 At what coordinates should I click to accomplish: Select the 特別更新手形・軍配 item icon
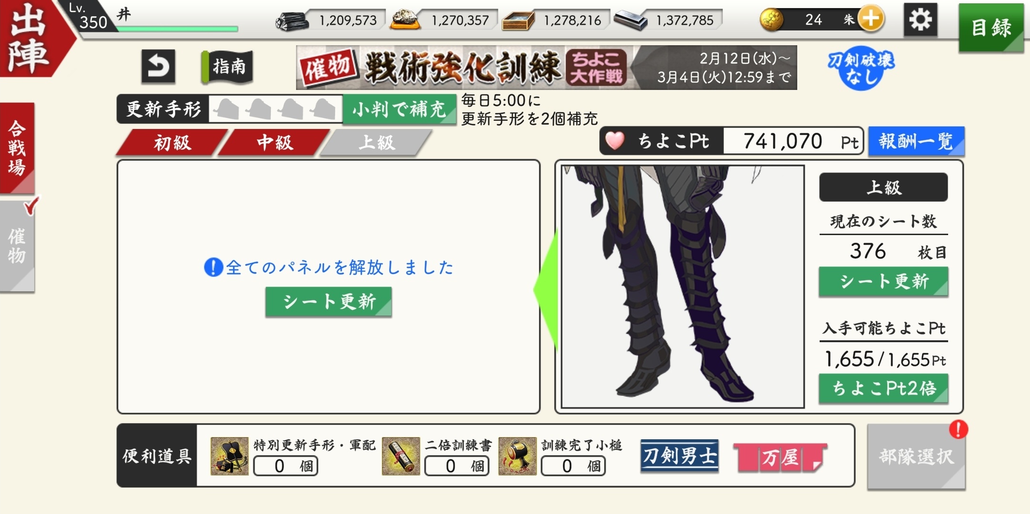[229, 456]
